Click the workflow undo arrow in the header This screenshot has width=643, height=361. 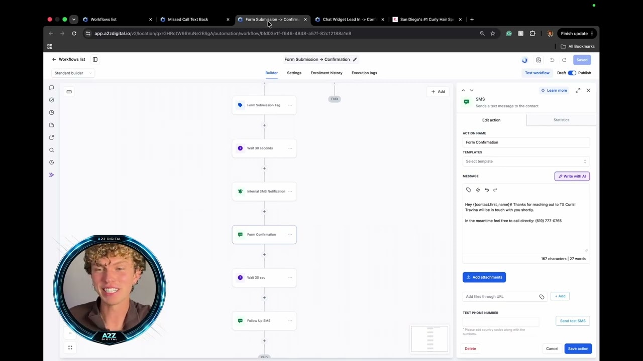point(552,60)
